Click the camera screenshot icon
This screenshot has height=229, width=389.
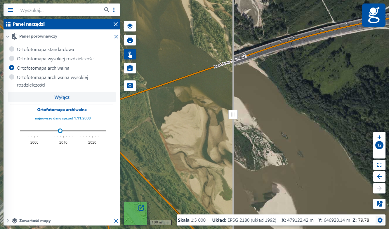coord(130,86)
